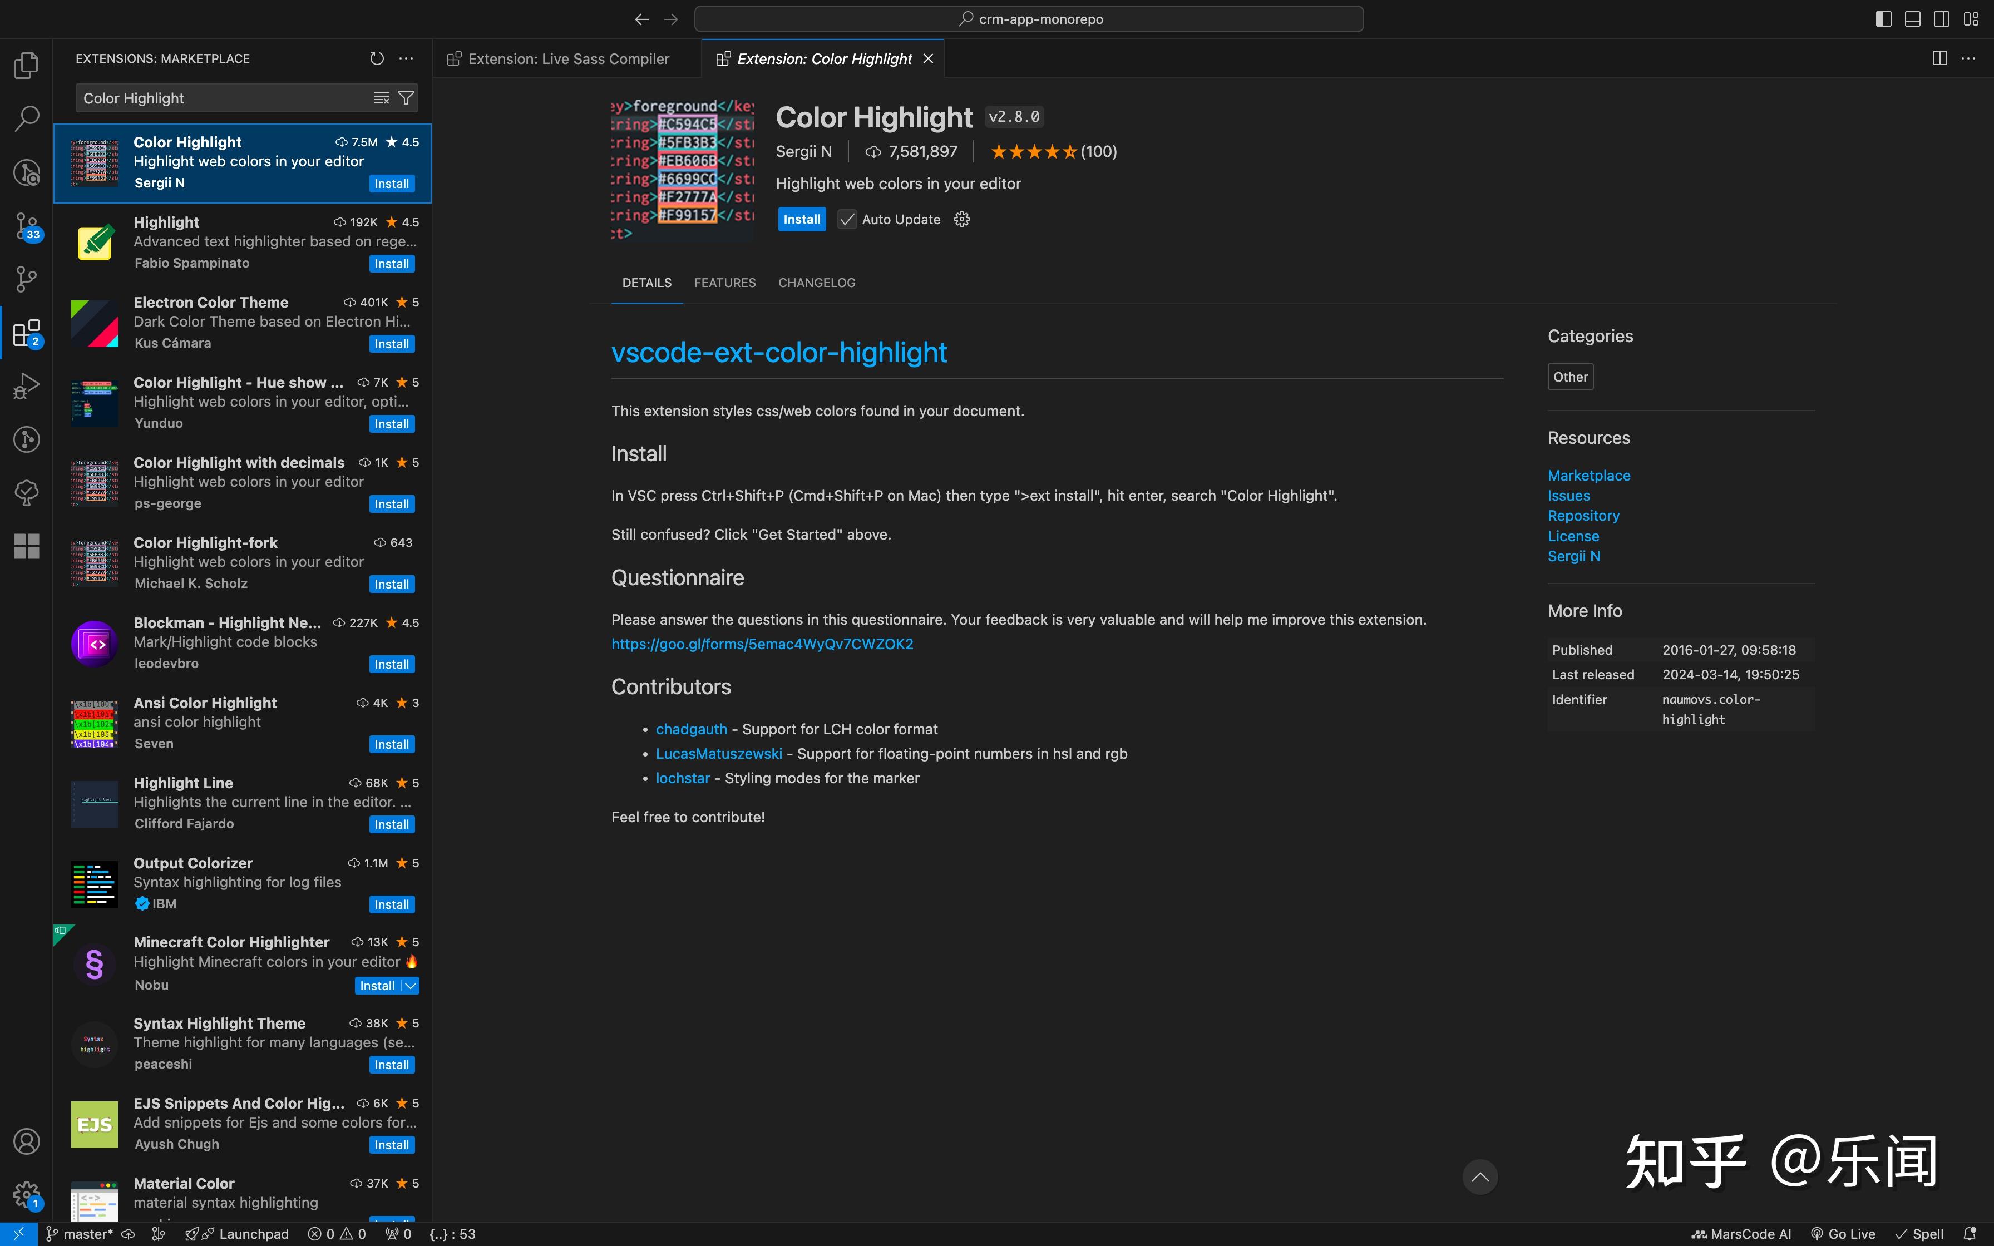
Task: Select Ansi Color Highlight extension entry
Action: coord(242,724)
